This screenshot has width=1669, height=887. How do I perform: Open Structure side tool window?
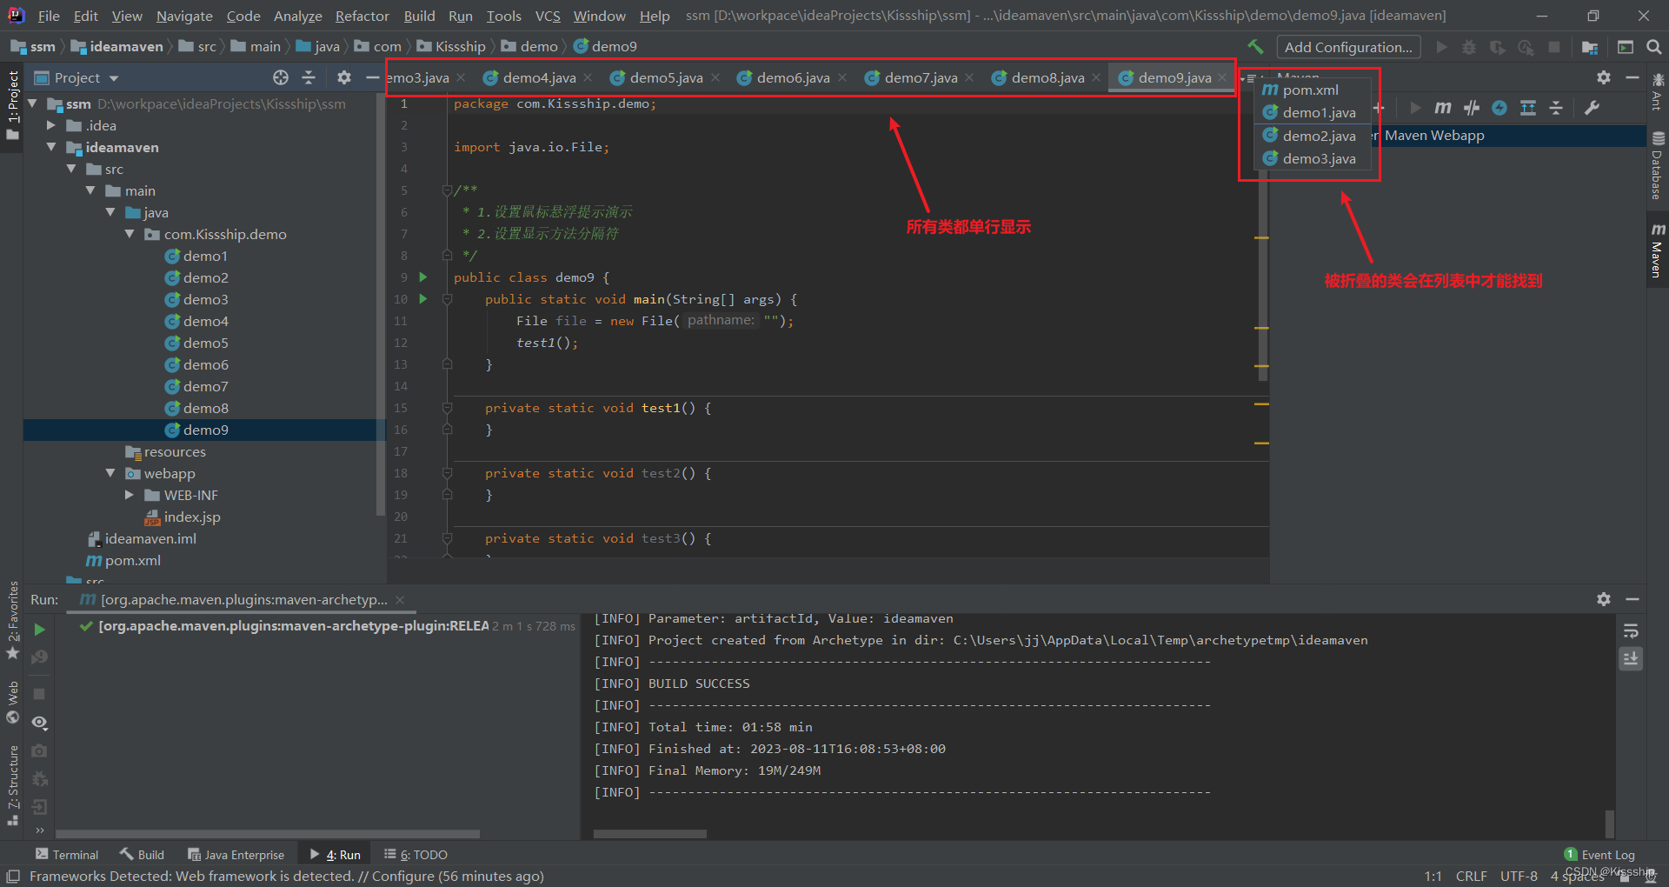pos(13,784)
